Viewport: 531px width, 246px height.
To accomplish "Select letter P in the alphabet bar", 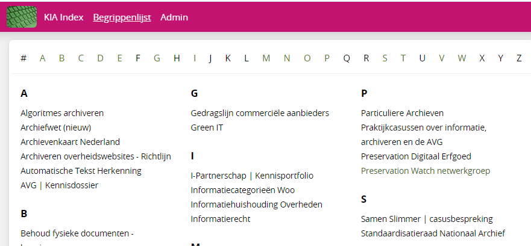I will 327,58.
